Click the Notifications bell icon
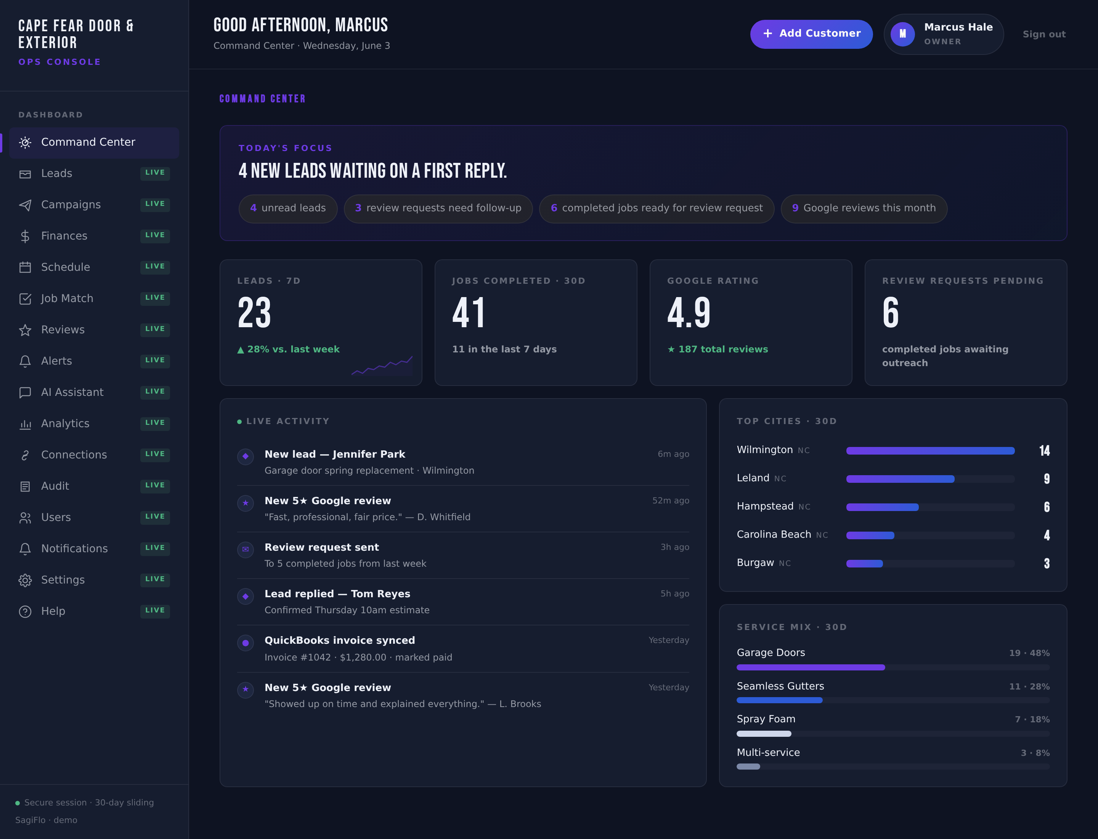The height and width of the screenshot is (839, 1098). point(25,549)
